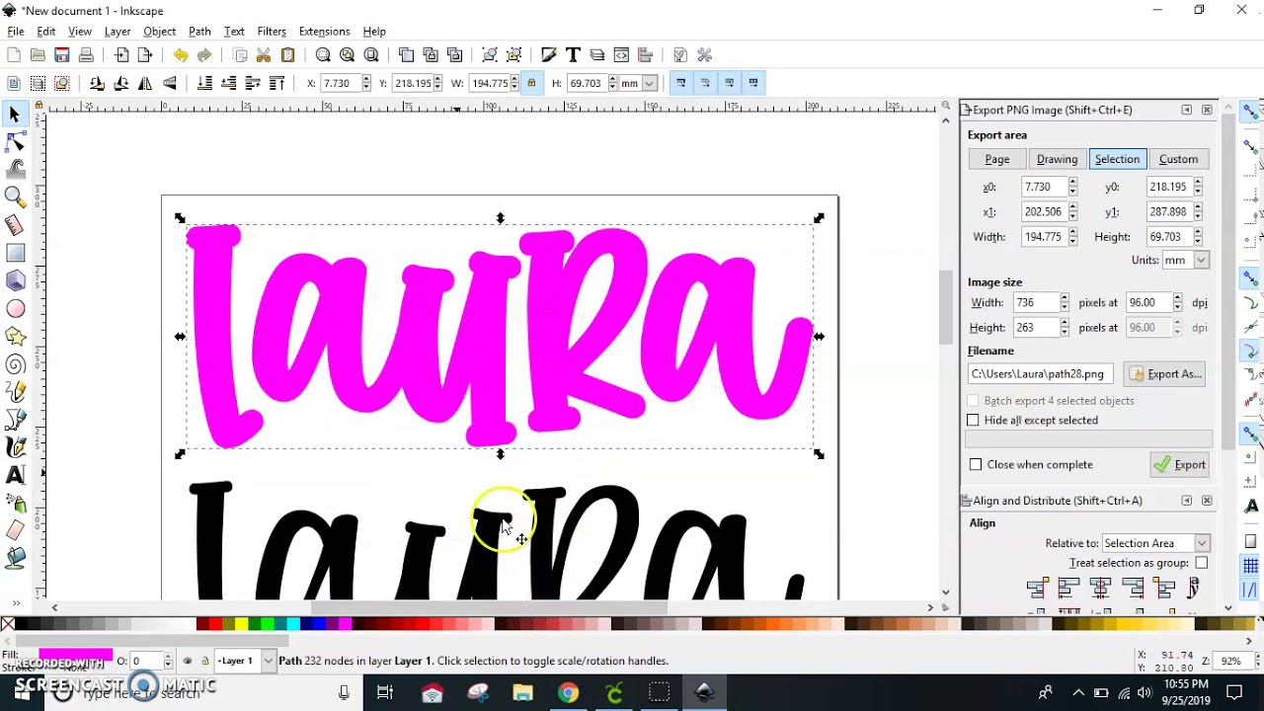Select the Tweak tool

click(15, 170)
